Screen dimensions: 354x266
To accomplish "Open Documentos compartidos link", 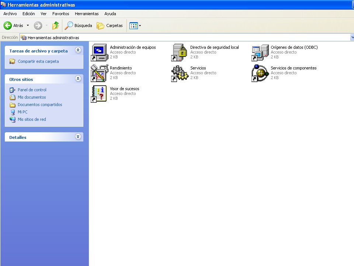I will point(40,105).
